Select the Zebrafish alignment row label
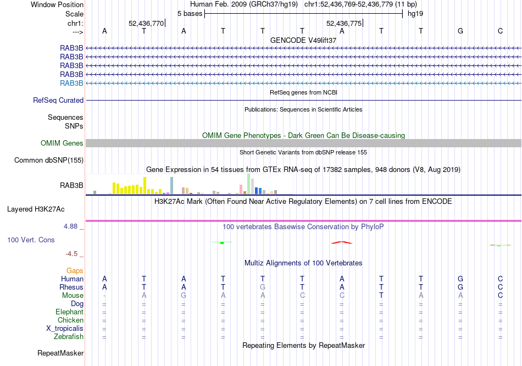The image size is (522, 366). (69, 337)
